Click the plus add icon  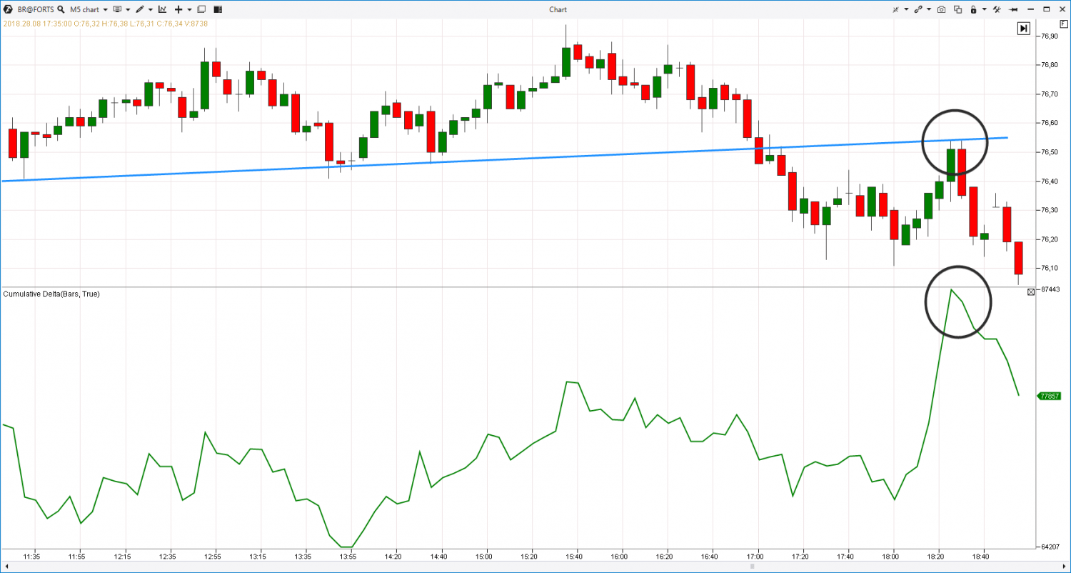178,9
